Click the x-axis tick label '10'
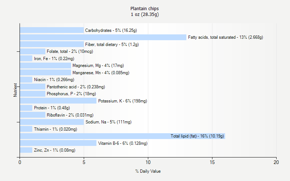The image size is (290, 181). point(148,162)
